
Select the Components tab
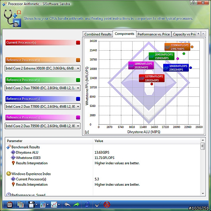(x=124, y=34)
